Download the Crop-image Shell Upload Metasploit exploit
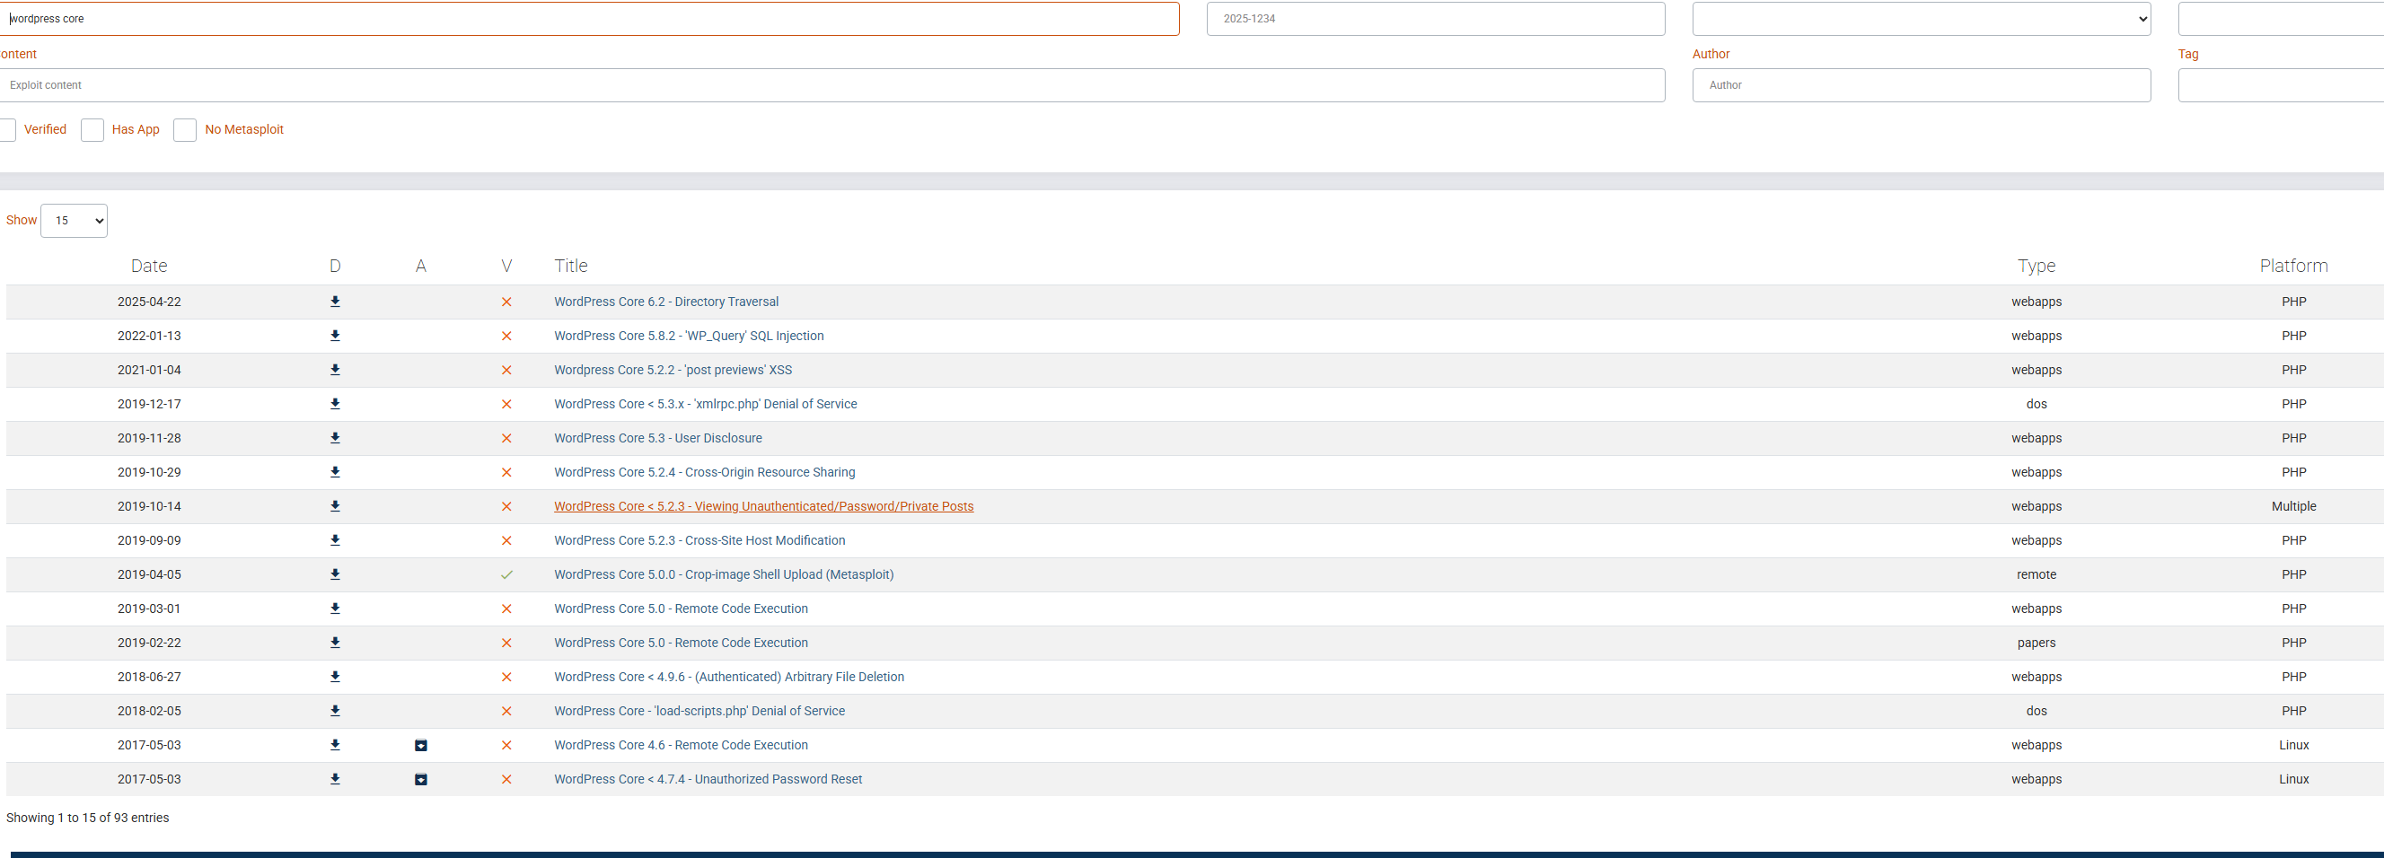 (x=335, y=574)
